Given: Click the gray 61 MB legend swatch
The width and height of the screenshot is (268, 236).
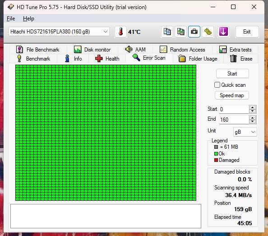Looking at the screenshot, I should pyautogui.click(x=216, y=147).
